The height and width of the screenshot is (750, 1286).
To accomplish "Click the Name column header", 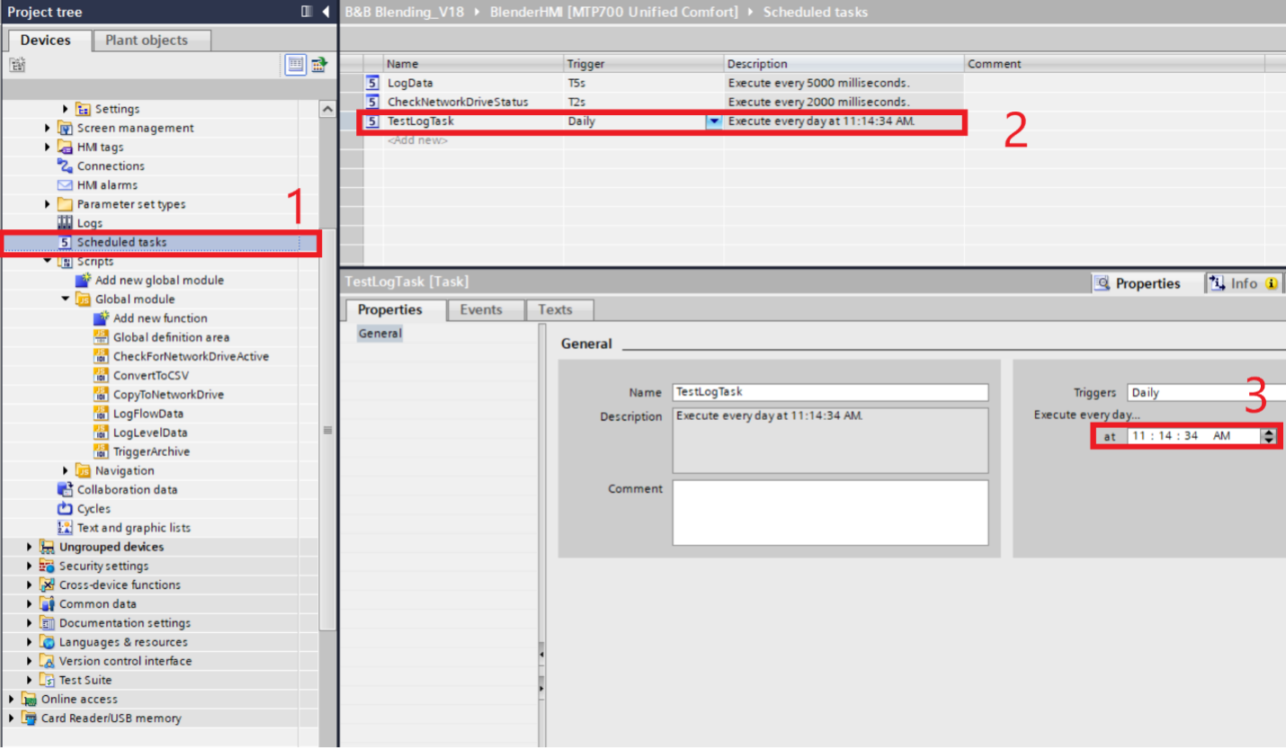I will coord(474,64).
